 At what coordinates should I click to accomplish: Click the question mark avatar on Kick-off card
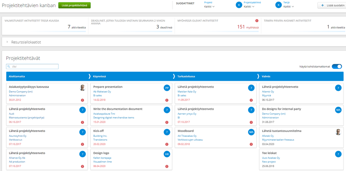(167, 132)
